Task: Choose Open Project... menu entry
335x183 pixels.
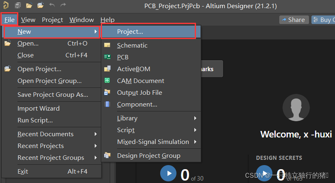Action: pos(52,69)
